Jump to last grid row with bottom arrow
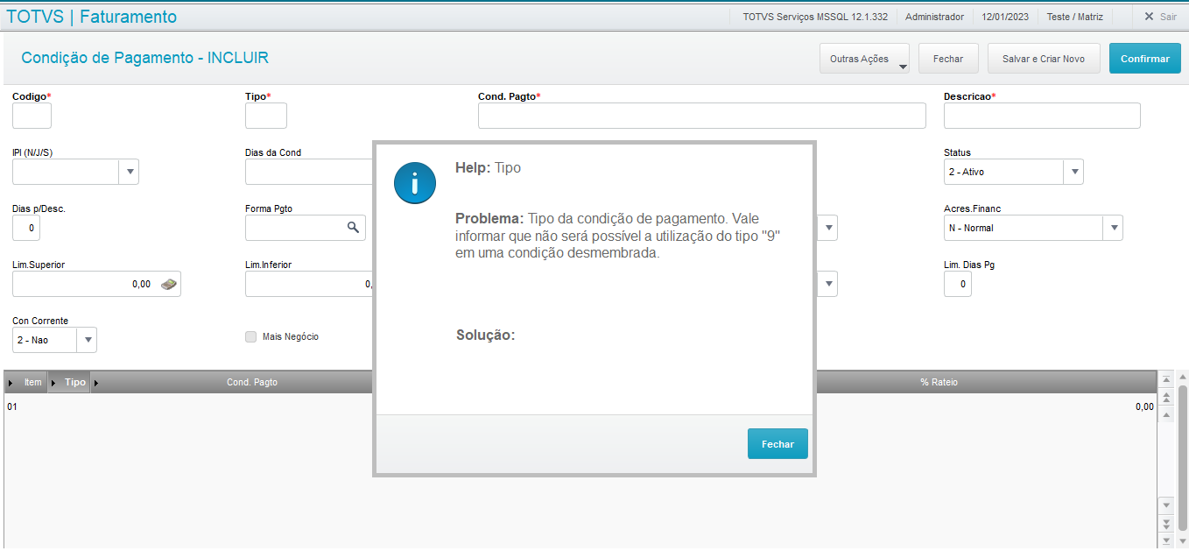Image resolution: width=1189 pixels, height=551 pixels. tap(1165, 540)
